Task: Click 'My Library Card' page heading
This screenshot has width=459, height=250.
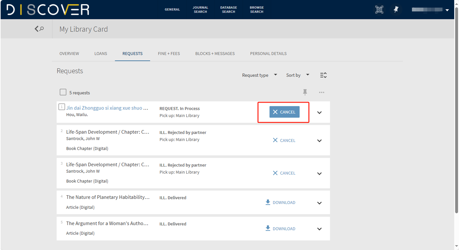Action: pos(84,29)
